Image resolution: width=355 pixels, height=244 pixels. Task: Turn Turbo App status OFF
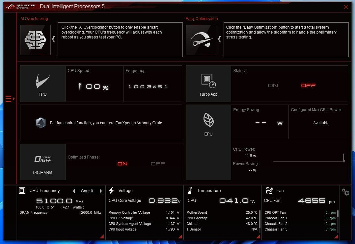click(x=308, y=85)
